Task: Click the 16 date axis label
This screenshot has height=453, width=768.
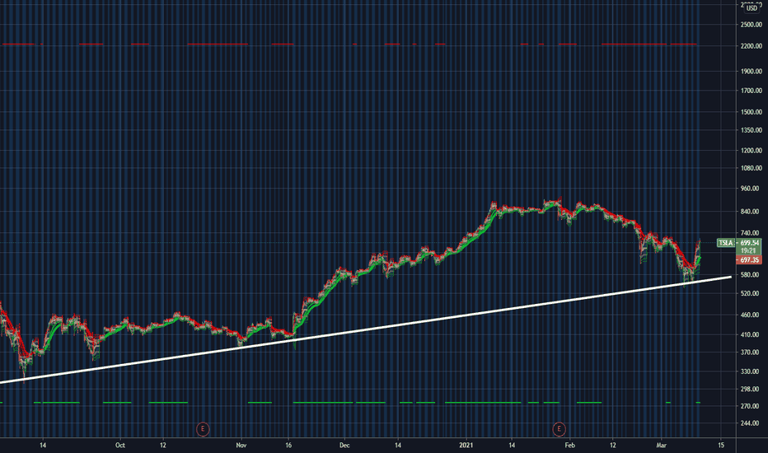Action: pyautogui.click(x=288, y=445)
